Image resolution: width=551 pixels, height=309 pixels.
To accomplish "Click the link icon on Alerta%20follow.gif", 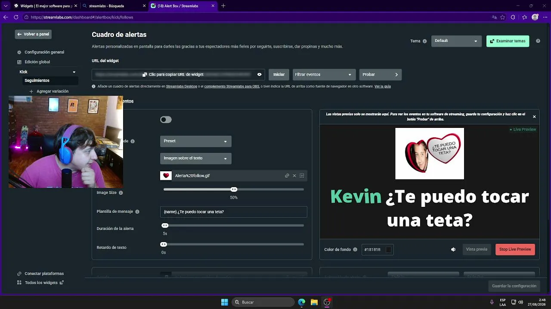I will [x=287, y=176].
